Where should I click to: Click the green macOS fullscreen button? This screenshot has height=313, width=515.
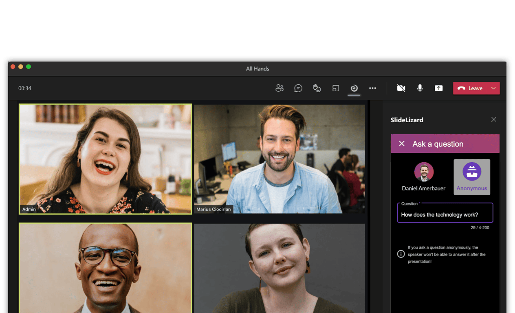(x=29, y=67)
